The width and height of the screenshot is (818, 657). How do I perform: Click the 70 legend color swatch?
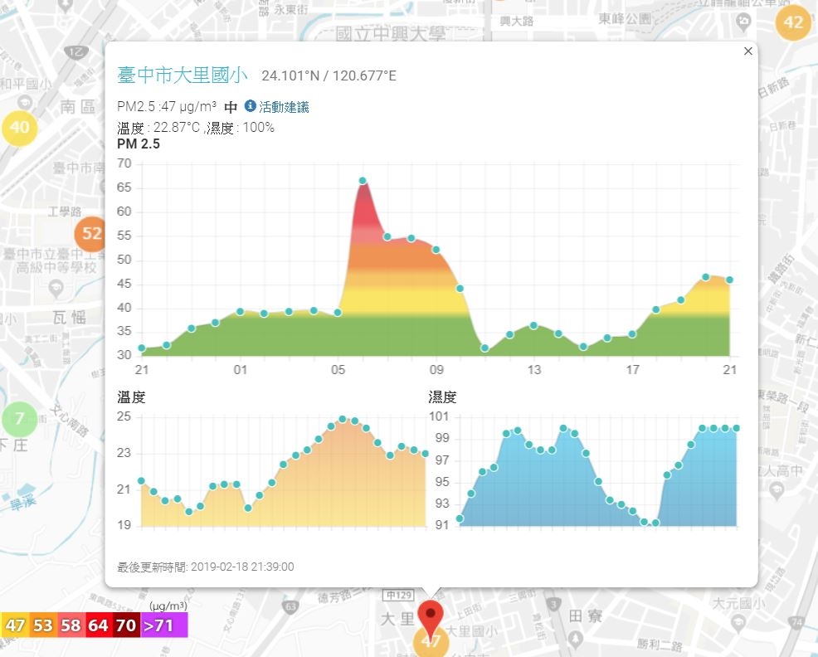[125, 625]
